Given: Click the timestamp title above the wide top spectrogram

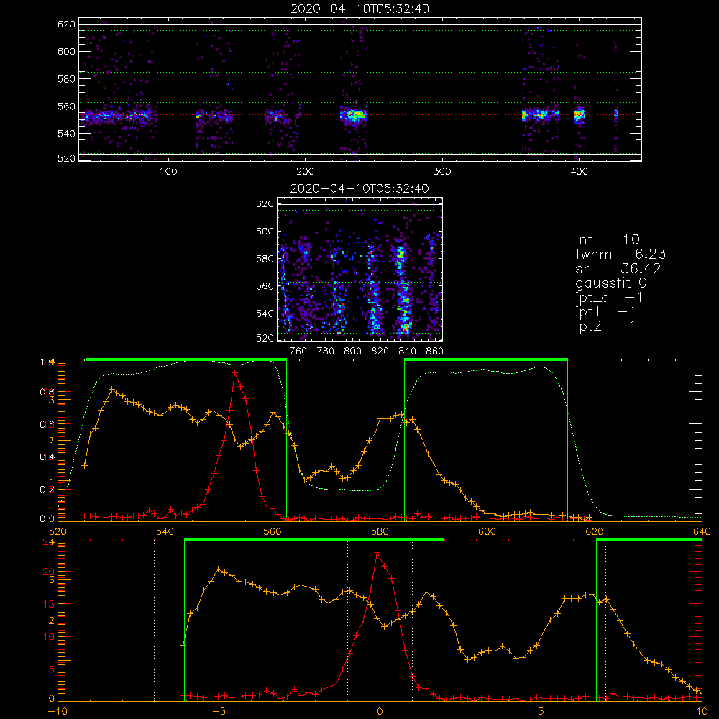Looking at the screenshot, I should pyautogui.click(x=360, y=9).
